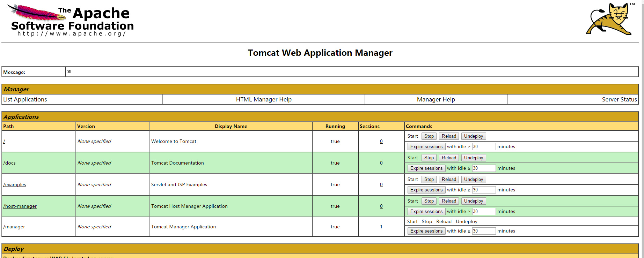Open sessions count 0 for /examples

click(381, 184)
